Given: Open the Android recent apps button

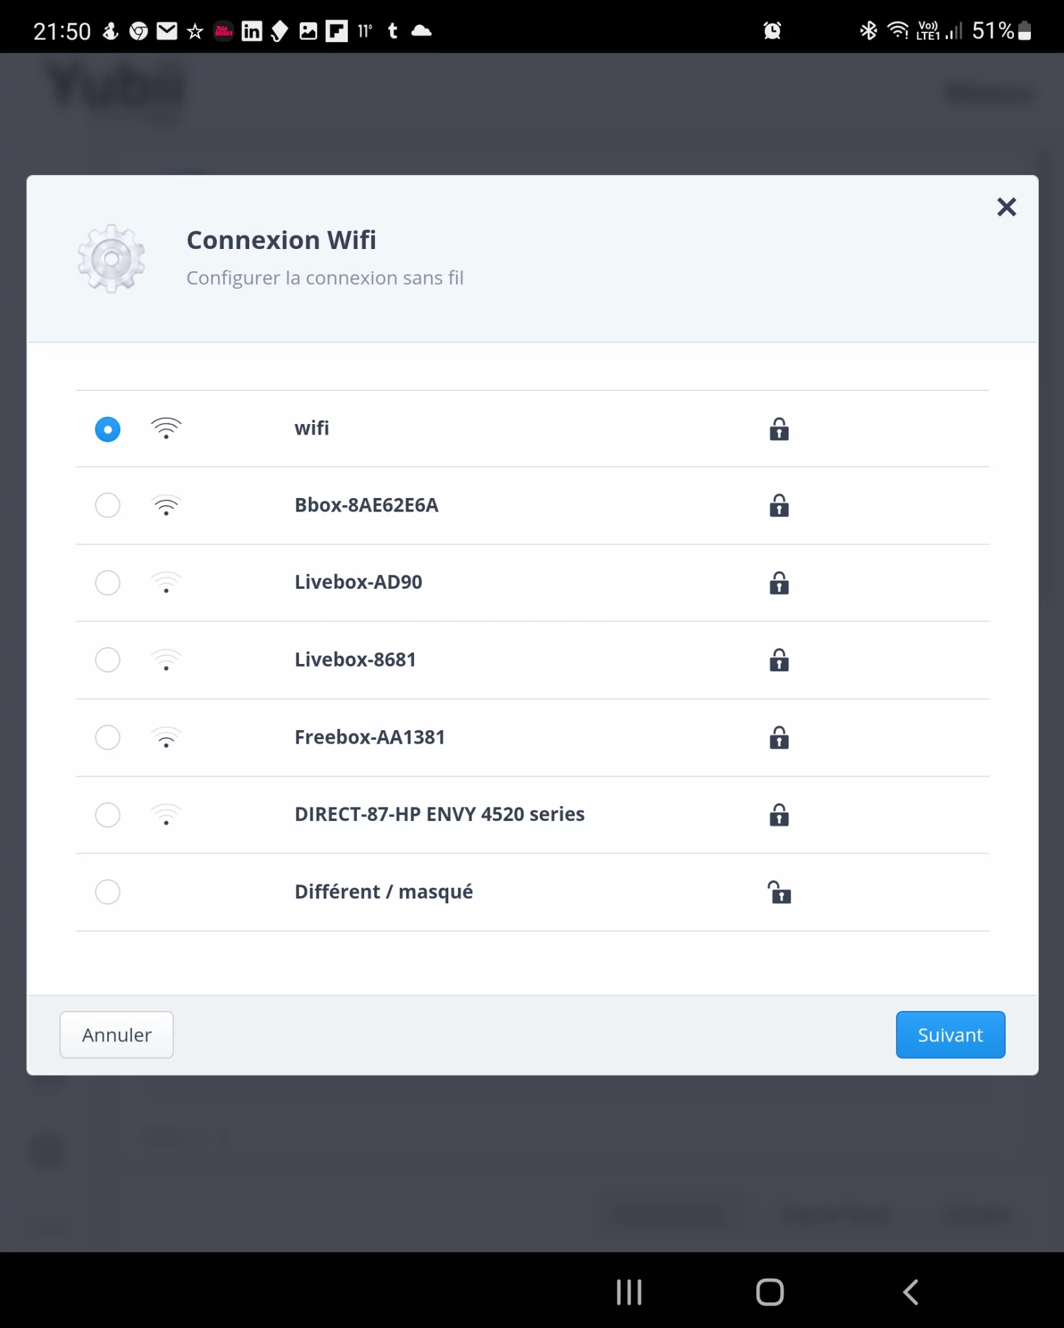Looking at the screenshot, I should pyautogui.click(x=629, y=1292).
